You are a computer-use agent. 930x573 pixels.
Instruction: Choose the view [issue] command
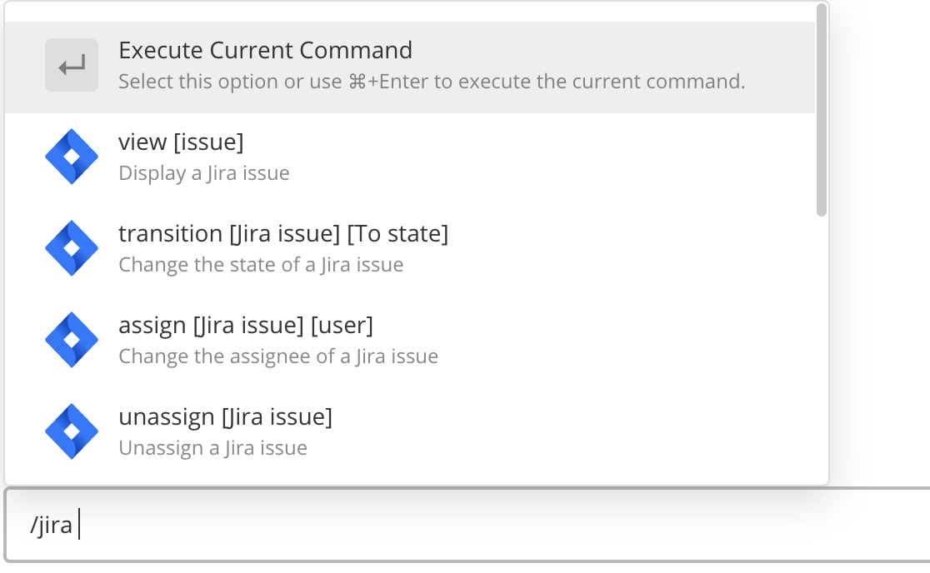[x=182, y=142]
